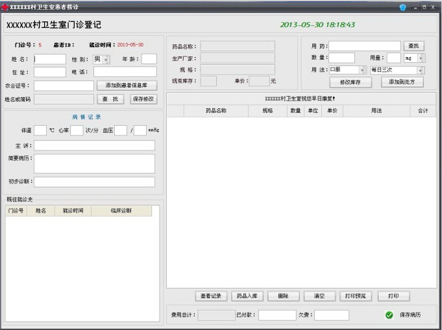Click 姓名 header in history table
This screenshot has width=442, height=330.
[41, 211]
